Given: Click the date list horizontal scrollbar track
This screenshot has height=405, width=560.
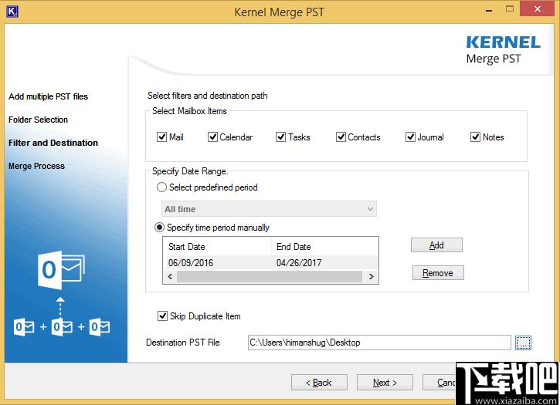Looking at the screenshot, I should point(270,276).
